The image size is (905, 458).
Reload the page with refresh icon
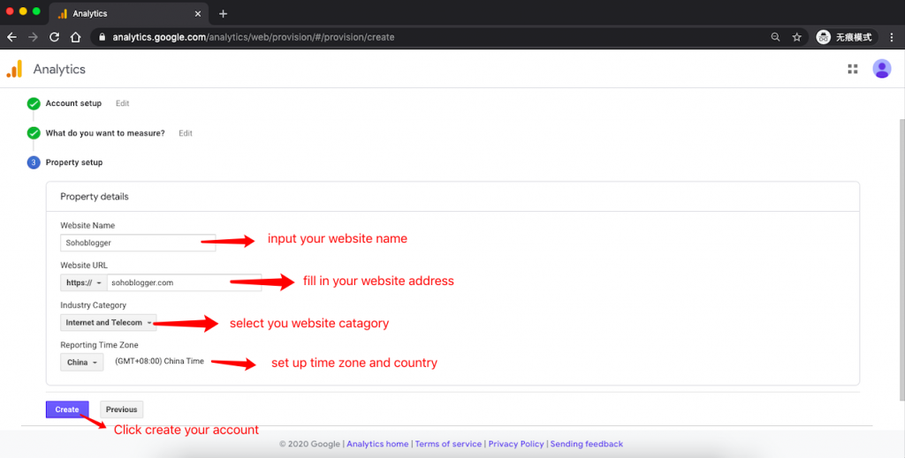(x=54, y=37)
